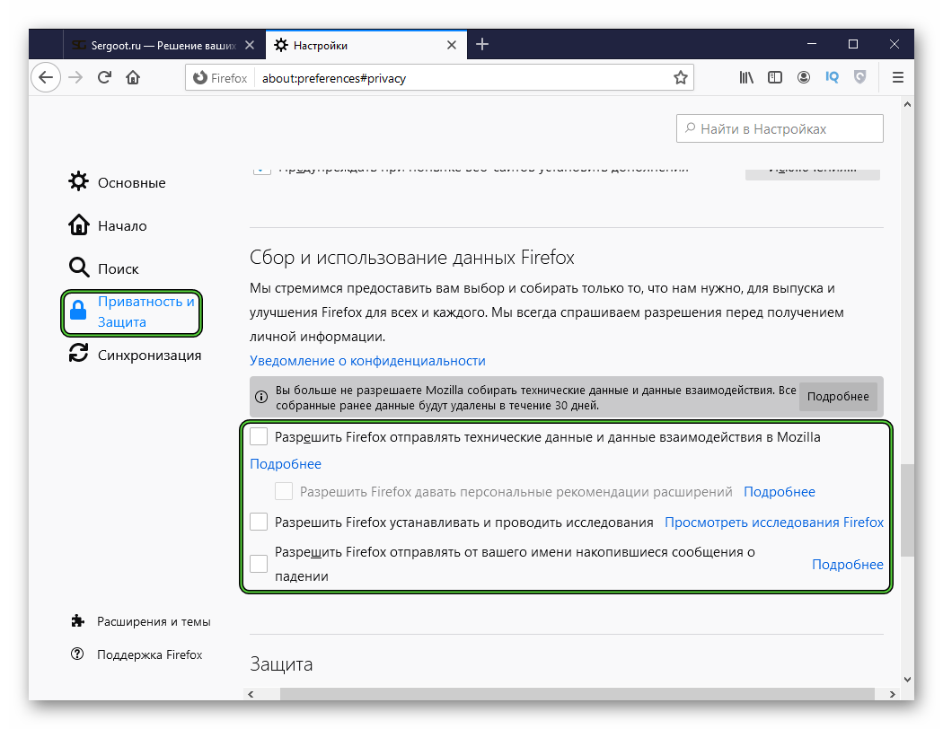
Task: Select Приватность и Защита category
Action: point(132,312)
